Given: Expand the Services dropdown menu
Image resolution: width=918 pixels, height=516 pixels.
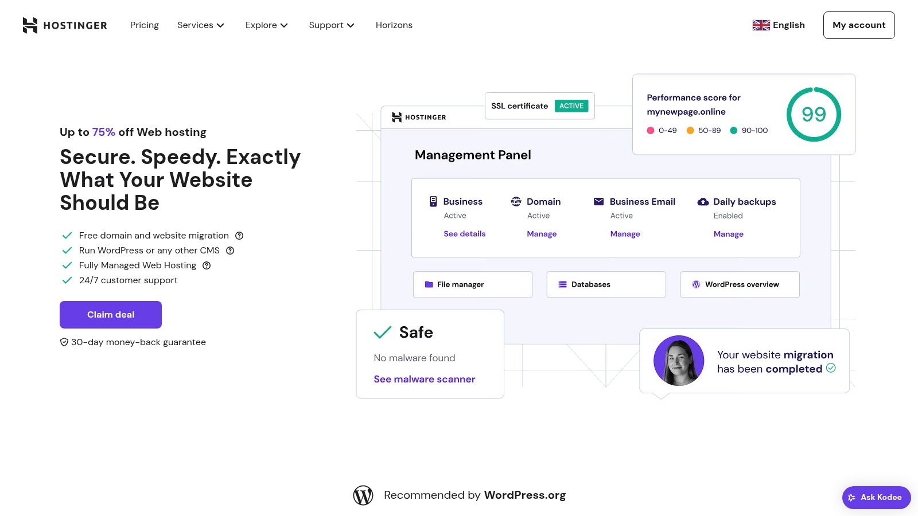Looking at the screenshot, I should click(201, 25).
